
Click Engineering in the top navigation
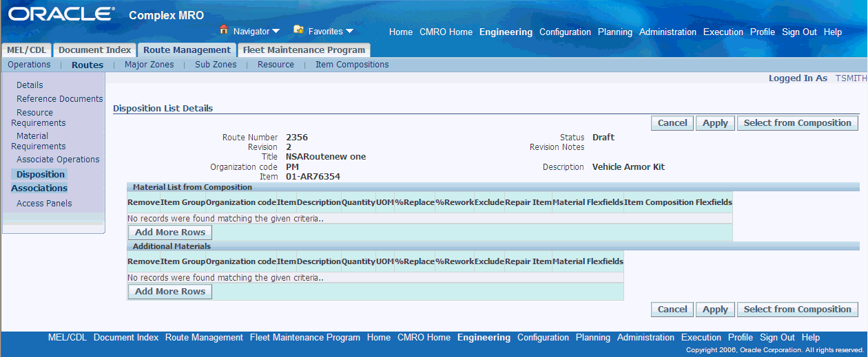506,32
